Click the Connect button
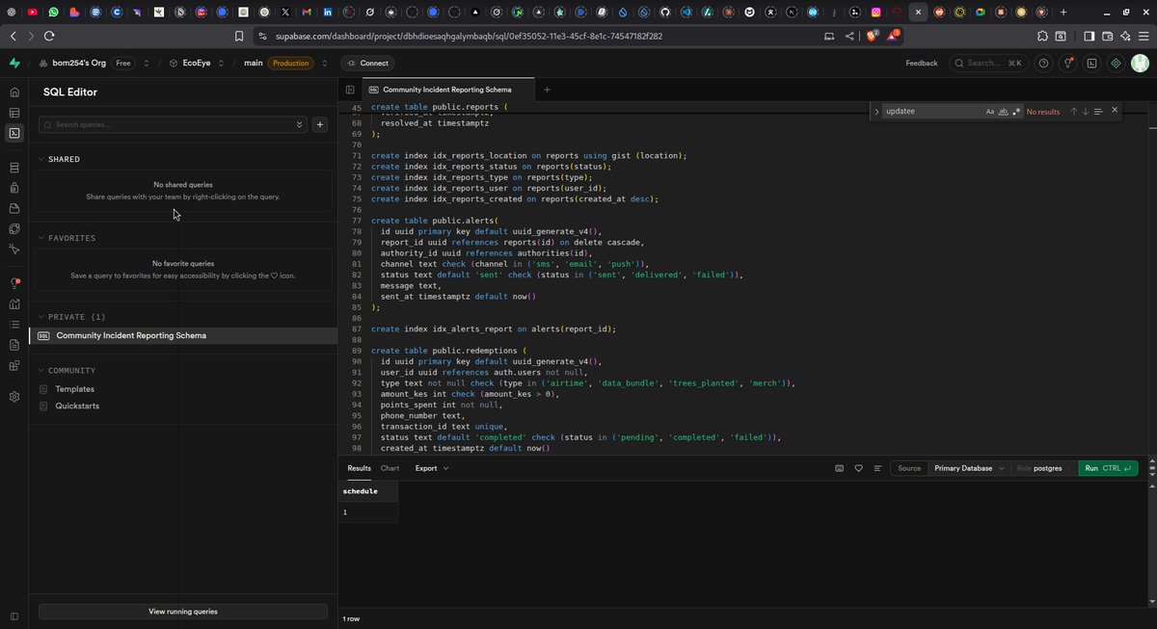1157x629 pixels. tap(367, 63)
